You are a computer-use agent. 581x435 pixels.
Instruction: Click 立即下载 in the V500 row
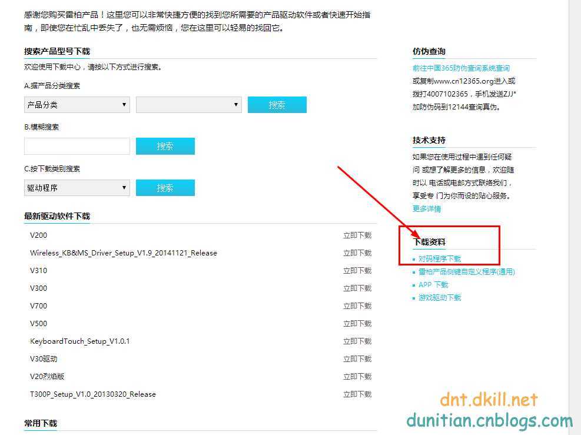point(357,324)
